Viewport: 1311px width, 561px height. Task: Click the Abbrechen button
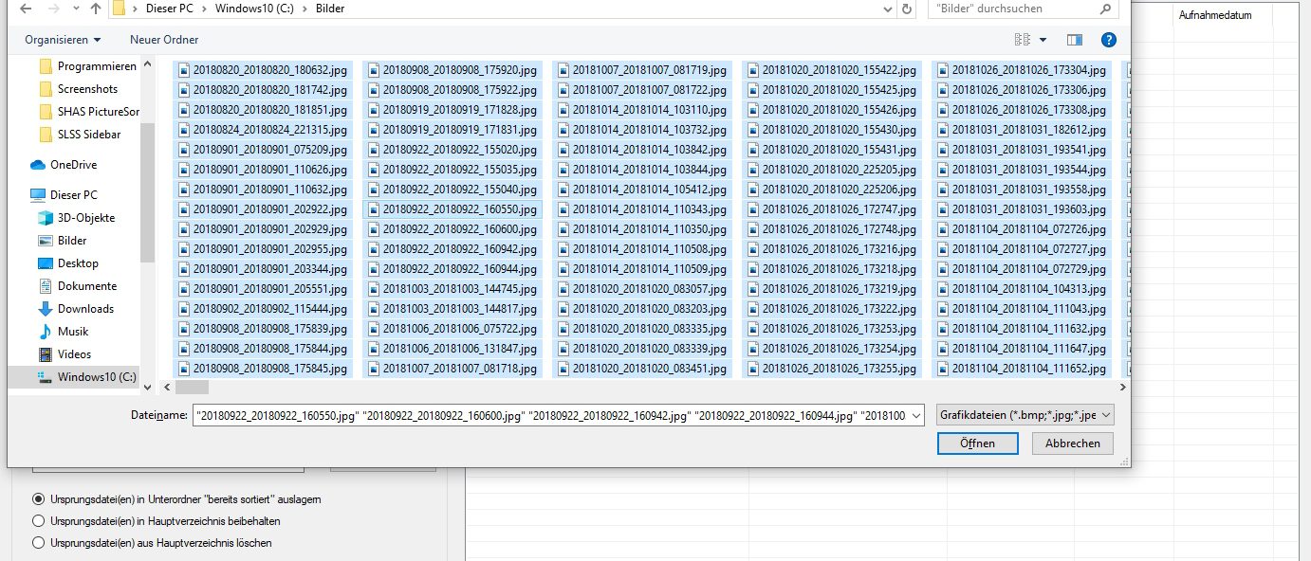1072,443
